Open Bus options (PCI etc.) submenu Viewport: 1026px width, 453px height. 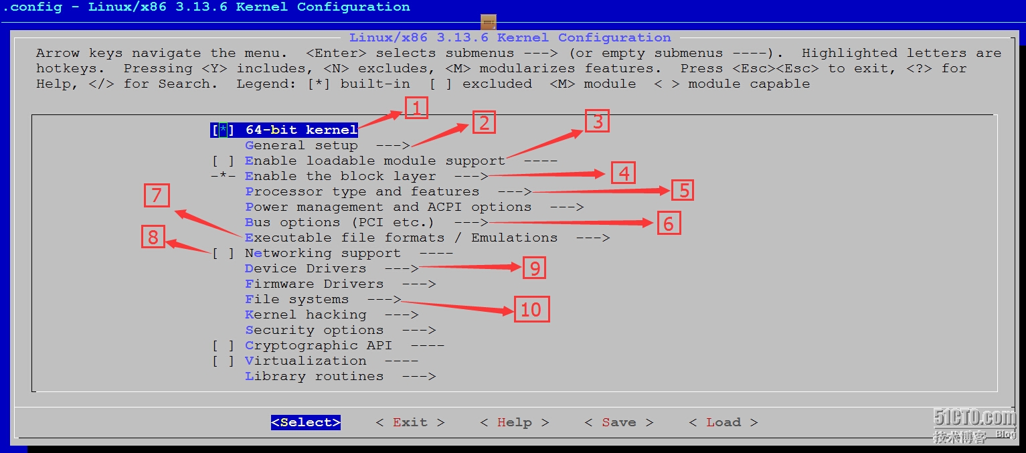[366, 222]
